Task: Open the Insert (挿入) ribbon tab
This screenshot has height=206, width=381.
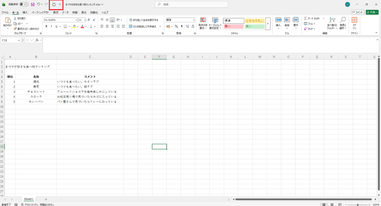Action: pos(25,12)
